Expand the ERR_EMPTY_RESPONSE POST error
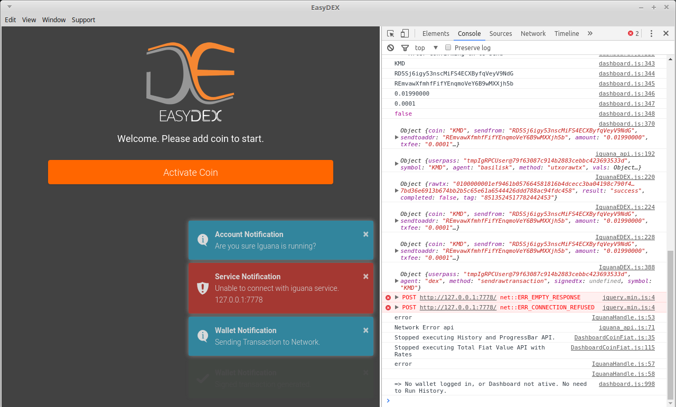Viewport: 676px width, 407px height. (397, 297)
